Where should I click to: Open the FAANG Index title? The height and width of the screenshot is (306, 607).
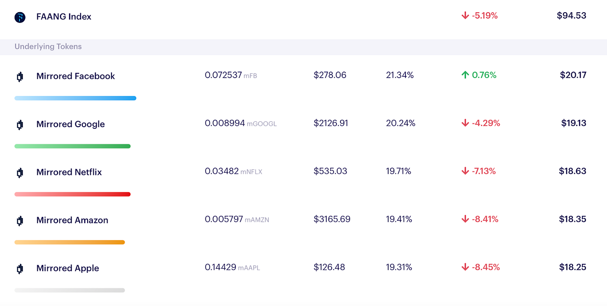tap(64, 17)
